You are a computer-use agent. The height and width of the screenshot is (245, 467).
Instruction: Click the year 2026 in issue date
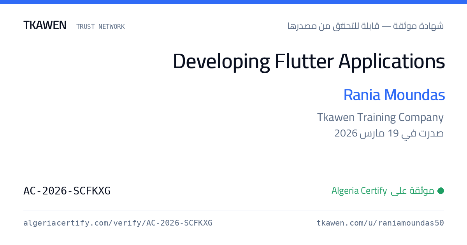coord(346,133)
